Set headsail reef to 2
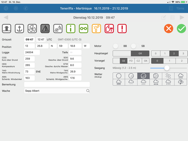This screenshot has height=141, width=188. tap(182, 61)
